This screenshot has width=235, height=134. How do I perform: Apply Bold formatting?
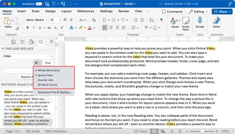(28, 28)
